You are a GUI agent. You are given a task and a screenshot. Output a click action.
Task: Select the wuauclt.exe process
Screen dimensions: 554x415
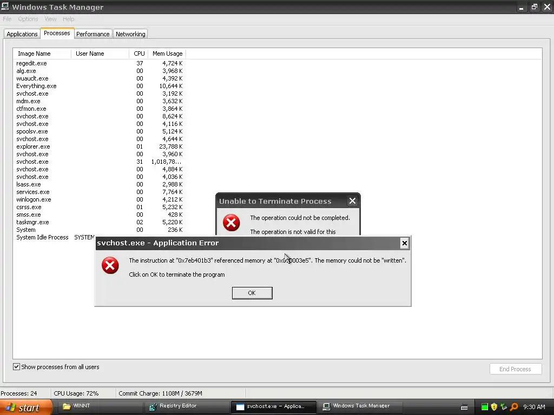(x=100, y=78)
